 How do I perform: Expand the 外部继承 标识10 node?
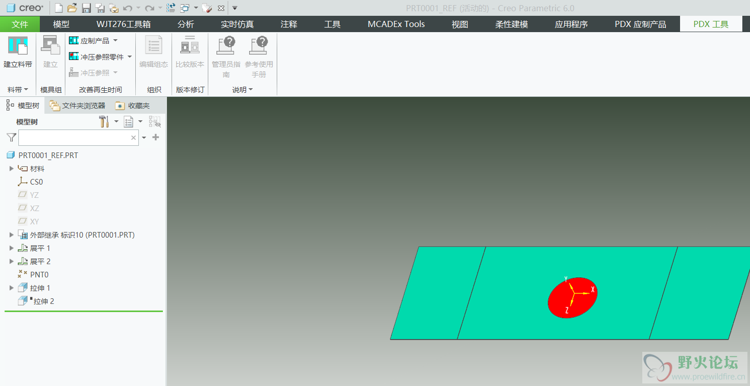(x=11, y=235)
